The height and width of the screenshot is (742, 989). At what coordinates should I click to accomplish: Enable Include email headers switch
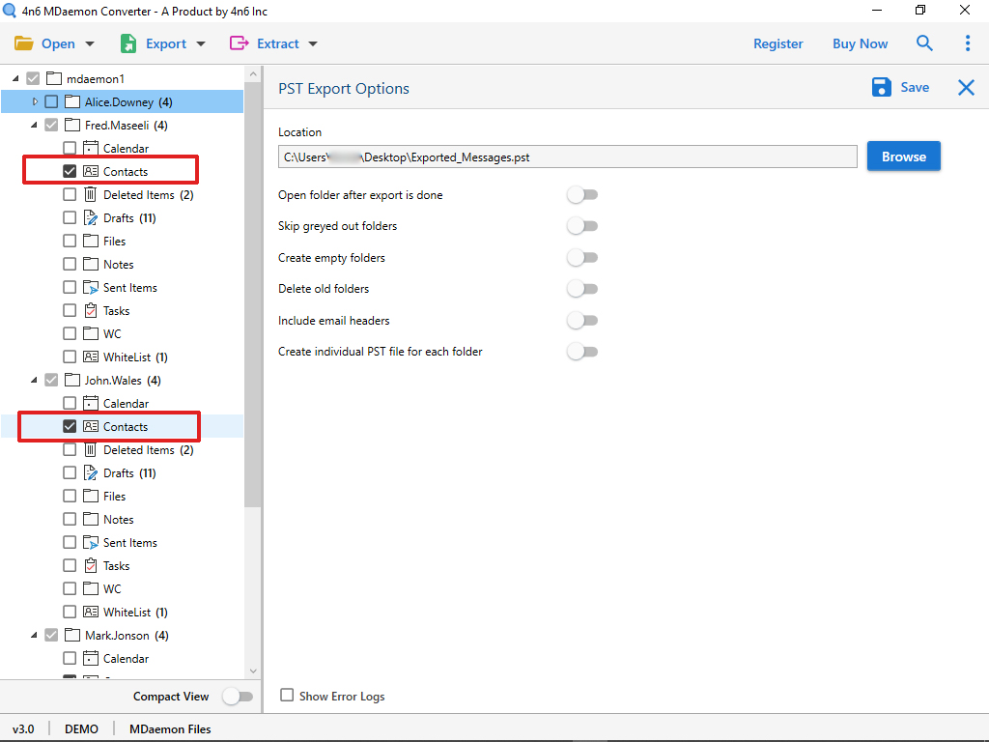click(582, 320)
